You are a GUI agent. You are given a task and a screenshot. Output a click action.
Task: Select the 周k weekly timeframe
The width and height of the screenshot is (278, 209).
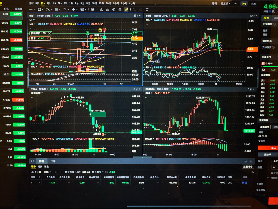tap(49, 3)
